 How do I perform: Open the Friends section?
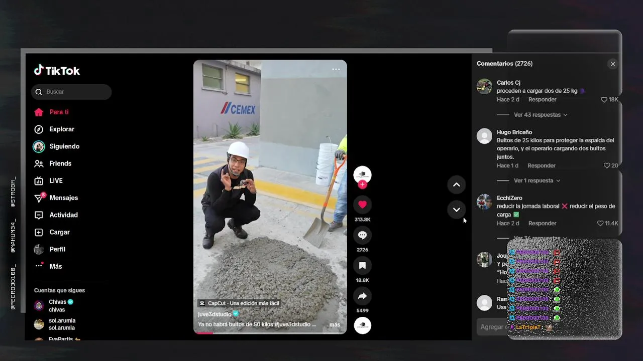coord(60,163)
